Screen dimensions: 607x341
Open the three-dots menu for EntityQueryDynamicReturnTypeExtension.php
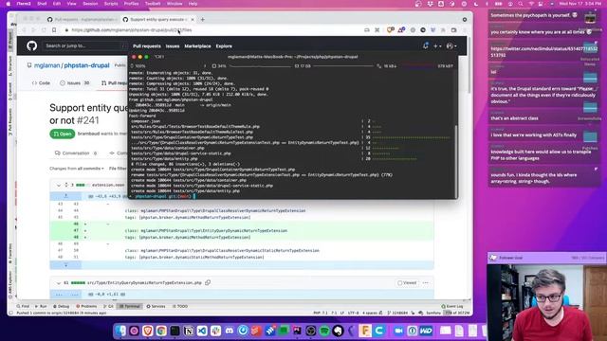tap(426, 283)
